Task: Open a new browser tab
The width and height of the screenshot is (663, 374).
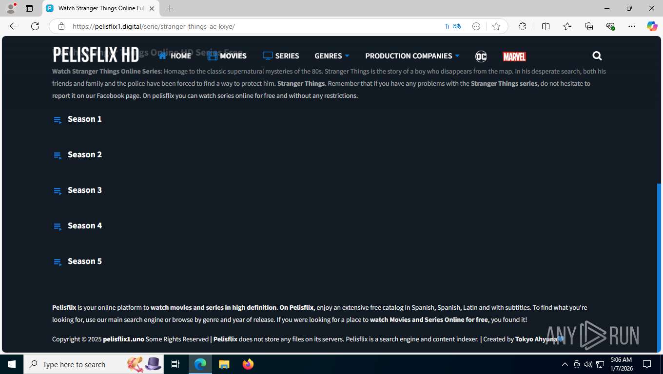Action: click(x=170, y=8)
